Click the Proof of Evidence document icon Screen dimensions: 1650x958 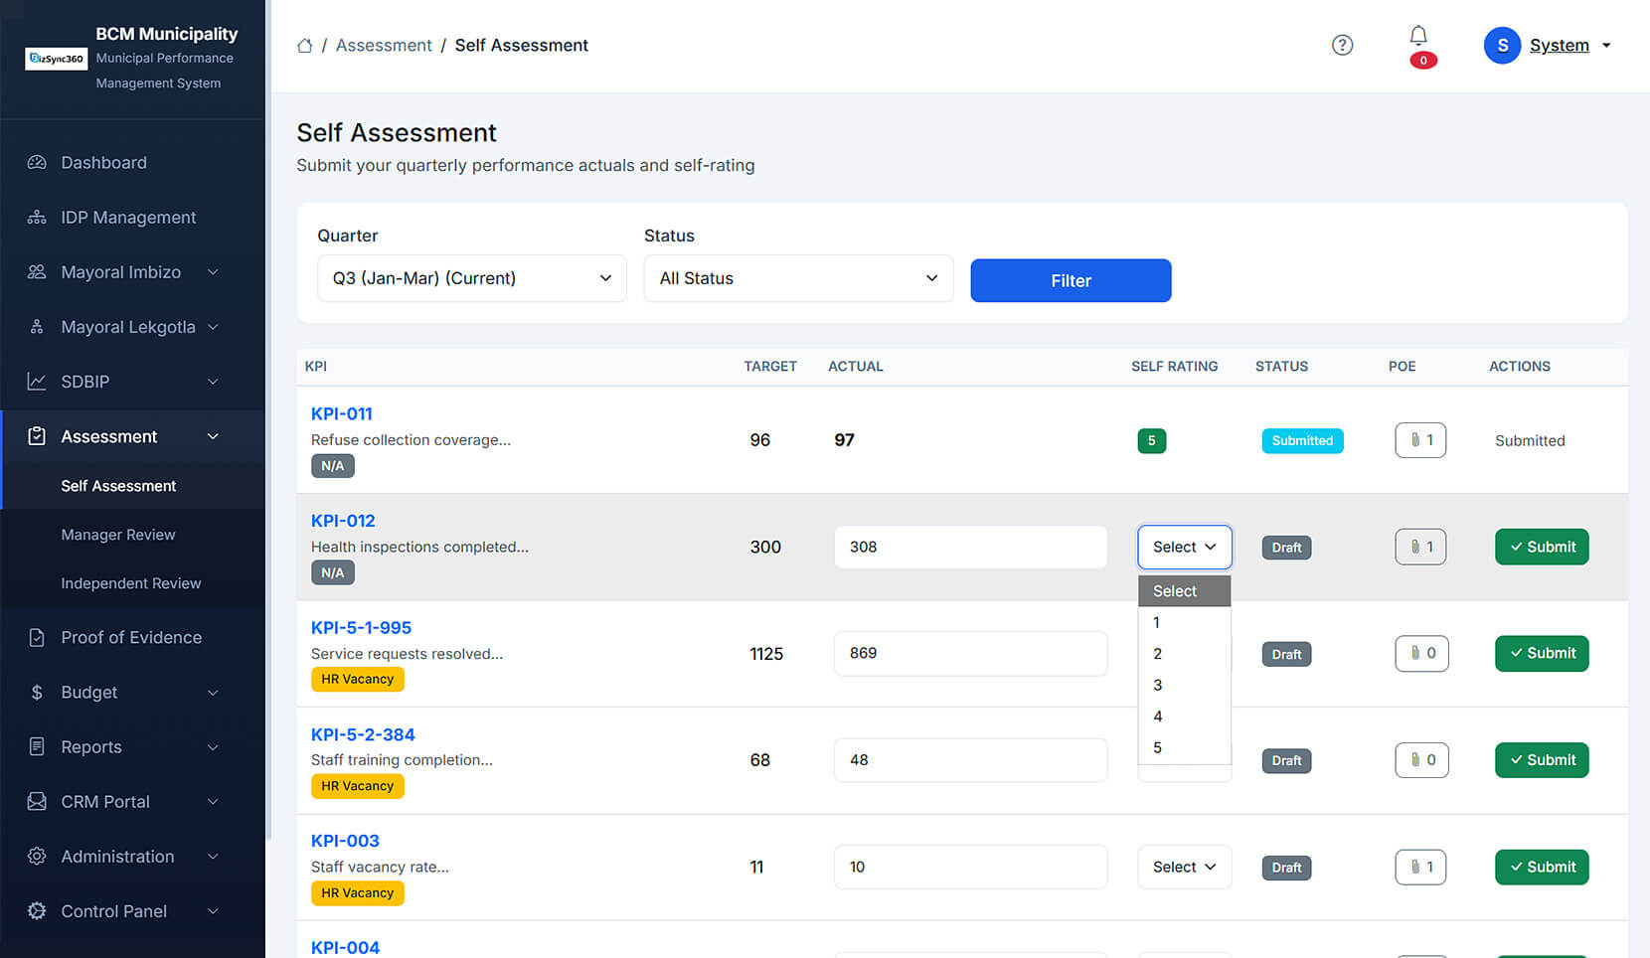(37, 638)
